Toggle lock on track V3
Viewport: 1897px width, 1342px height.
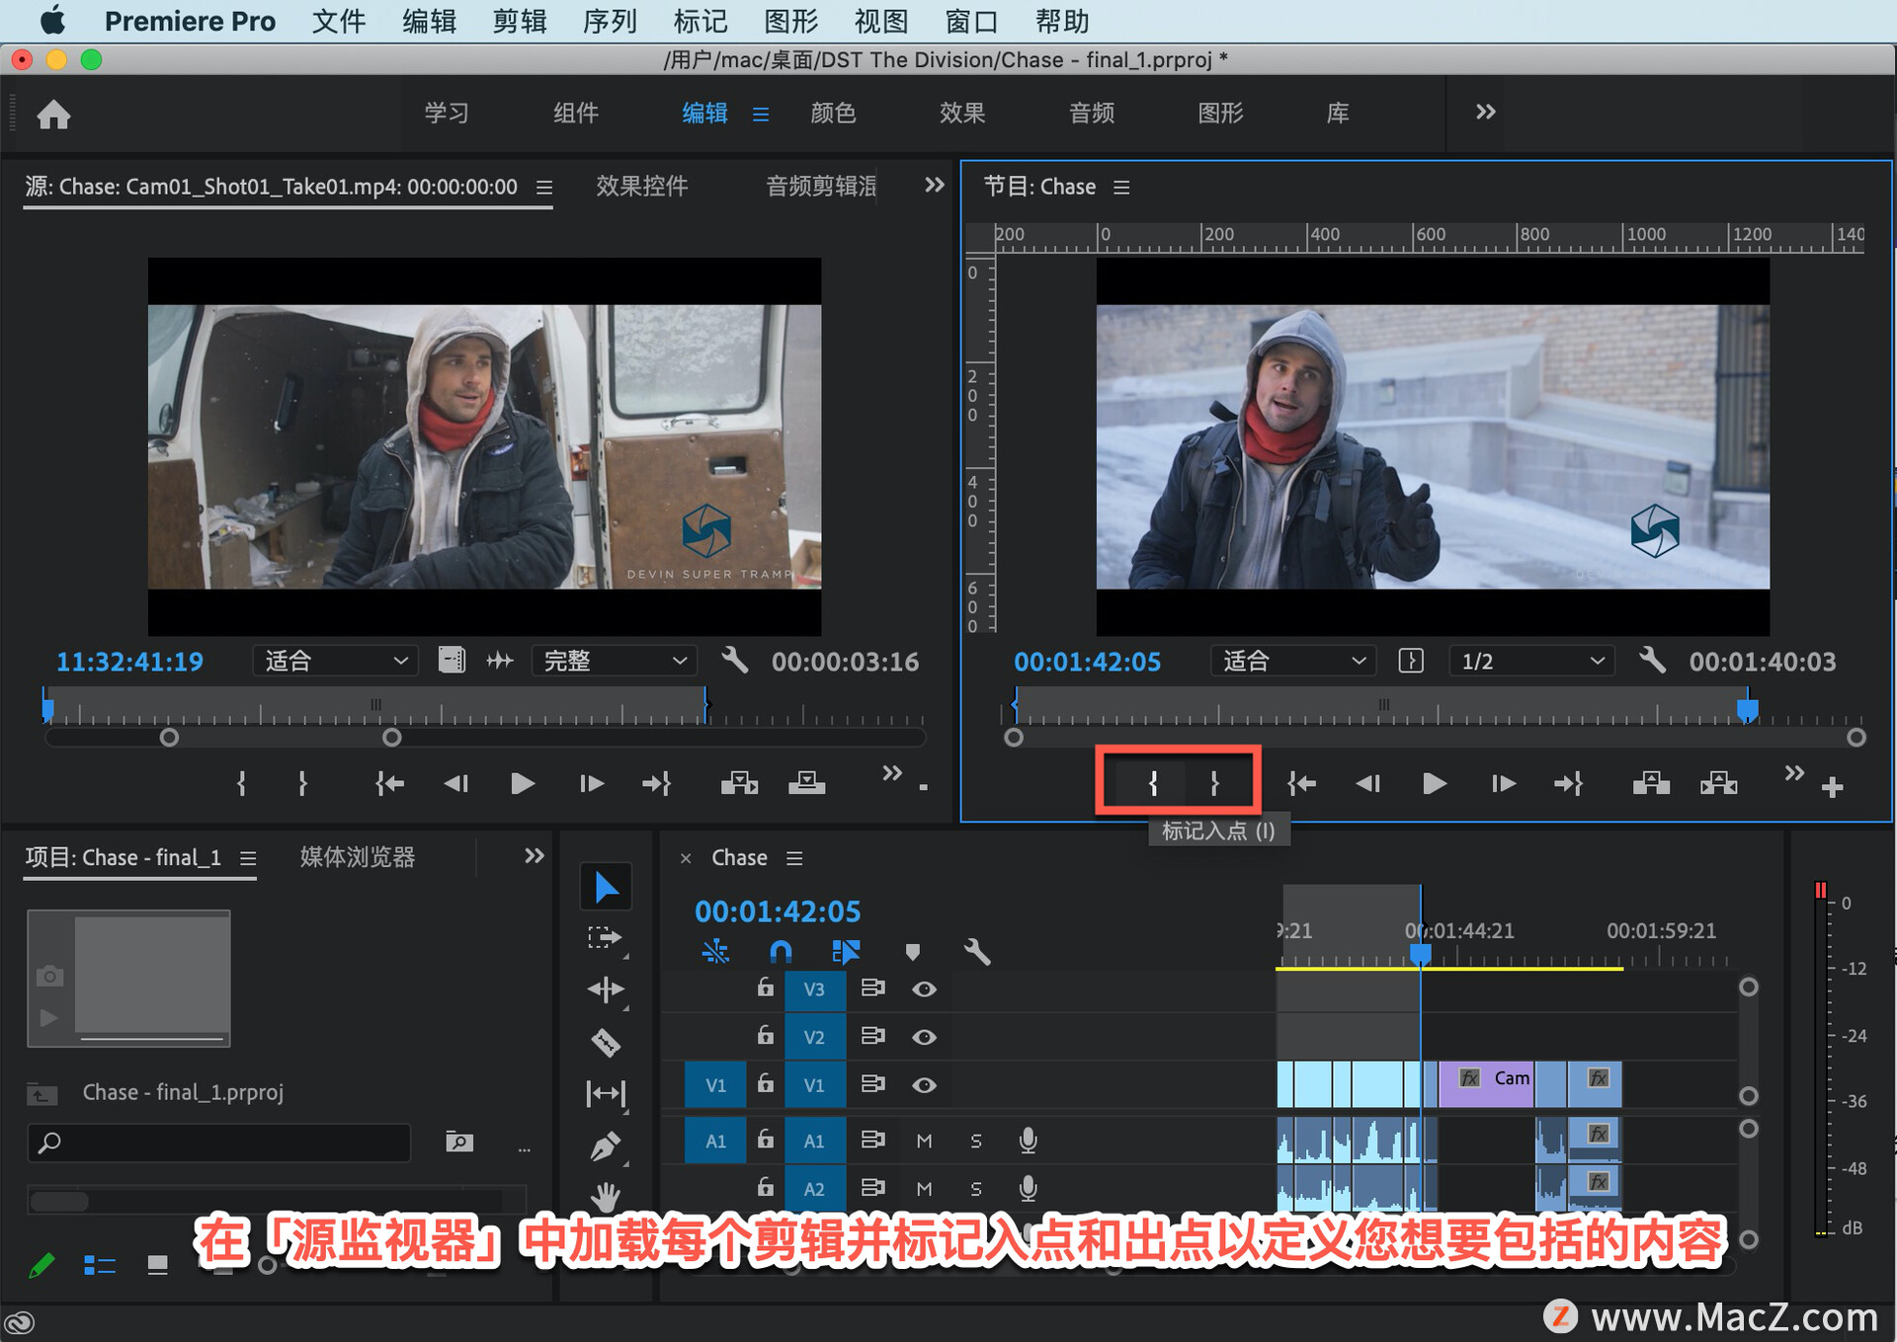click(765, 987)
